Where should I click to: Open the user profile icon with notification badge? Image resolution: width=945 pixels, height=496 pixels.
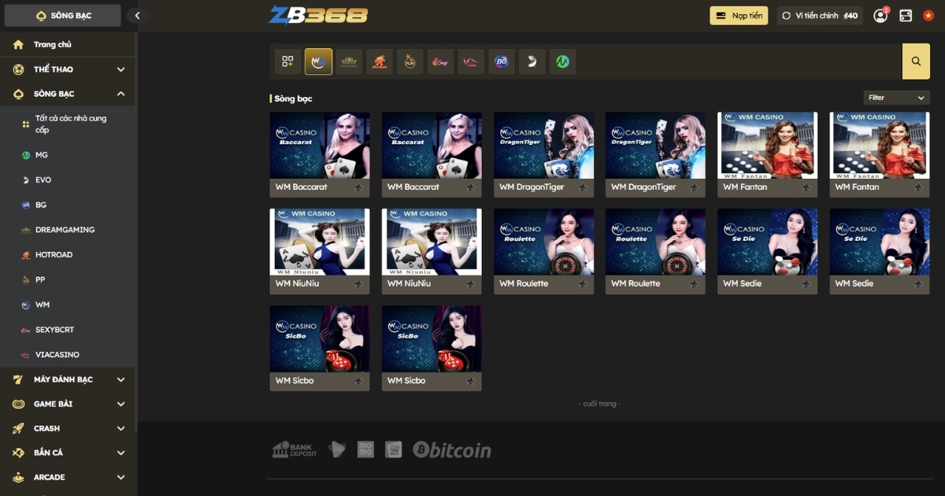tap(880, 16)
